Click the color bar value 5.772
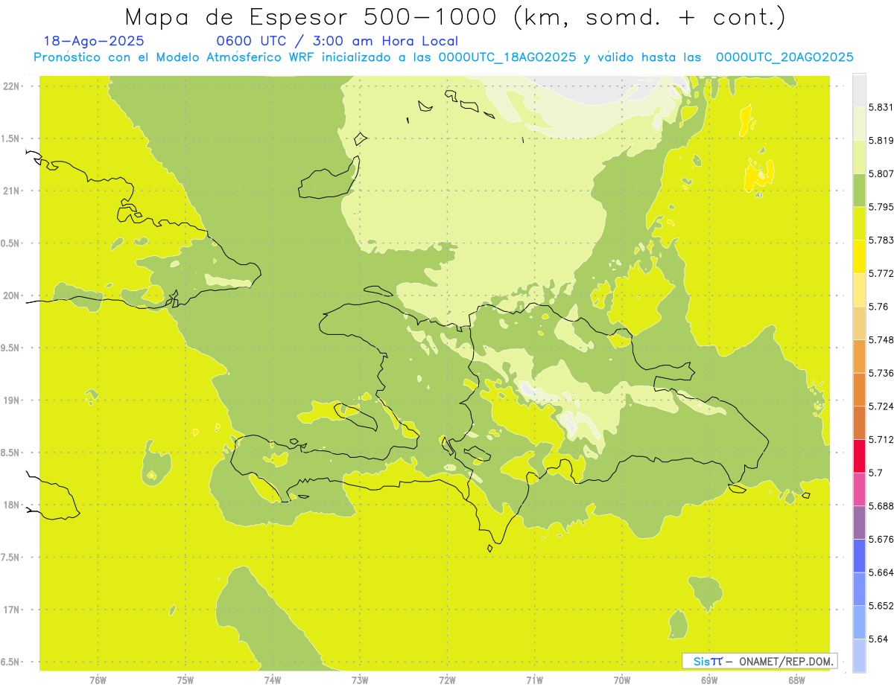 pyautogui.click(x=881, y=273)
